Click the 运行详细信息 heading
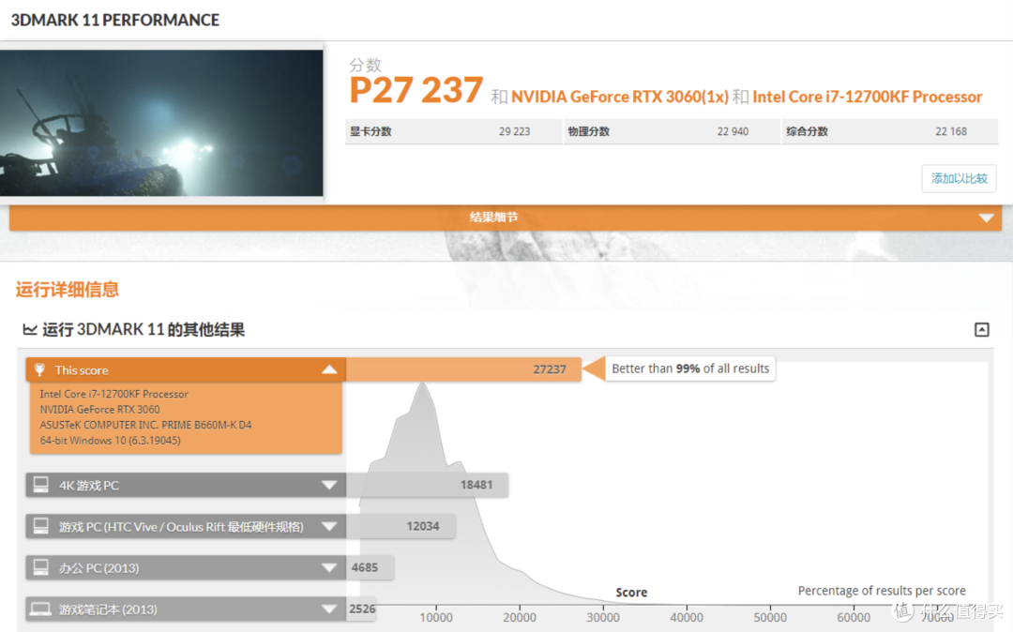This screenshot has height=632, width=1013. click(68, 289)
